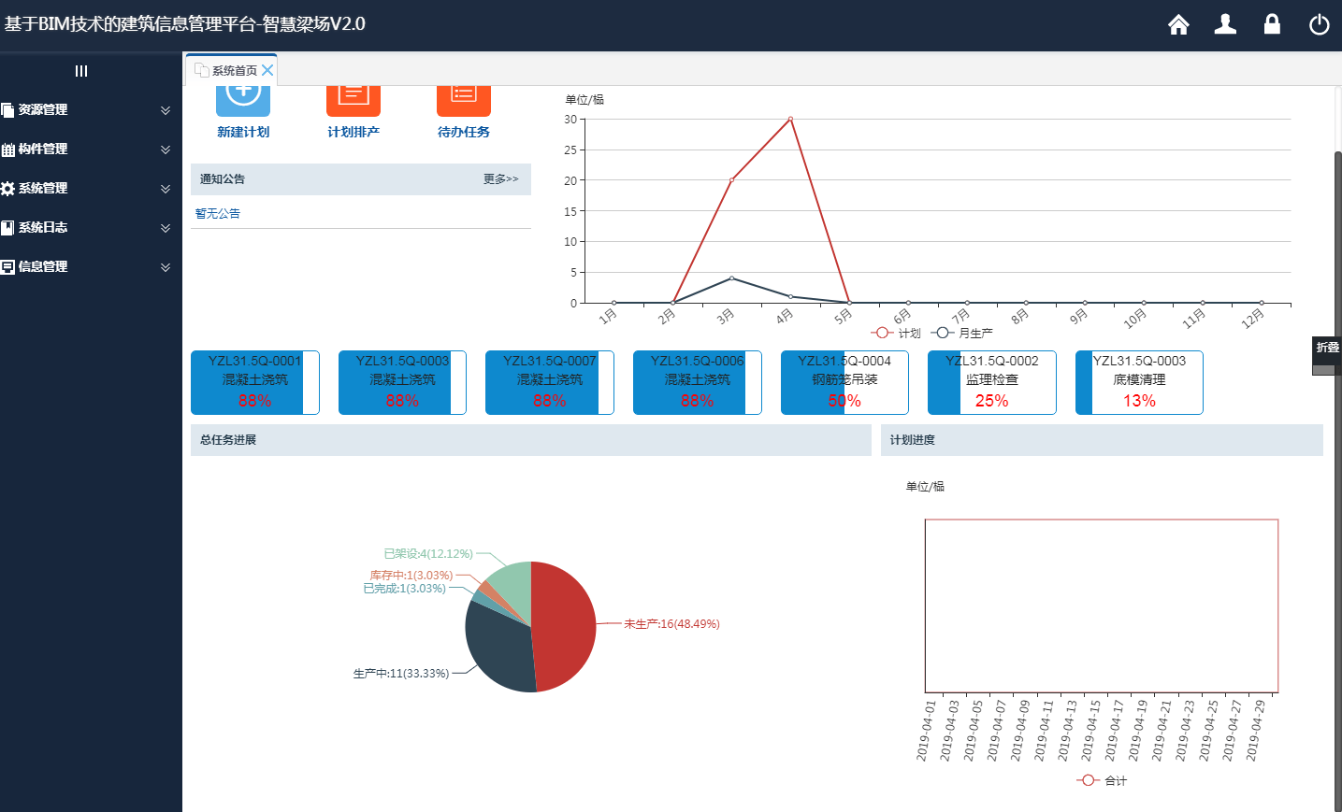Expand the 构件管理 sidebar menu
The image size is (1342, 812).
pos(84,150)
